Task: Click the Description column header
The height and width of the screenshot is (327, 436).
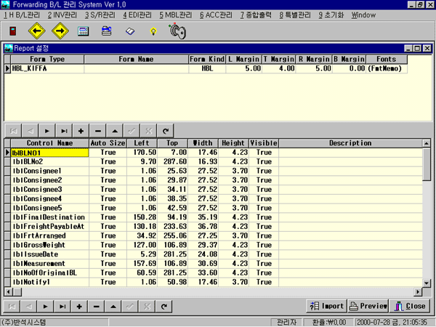Action: tap(350, 143)
